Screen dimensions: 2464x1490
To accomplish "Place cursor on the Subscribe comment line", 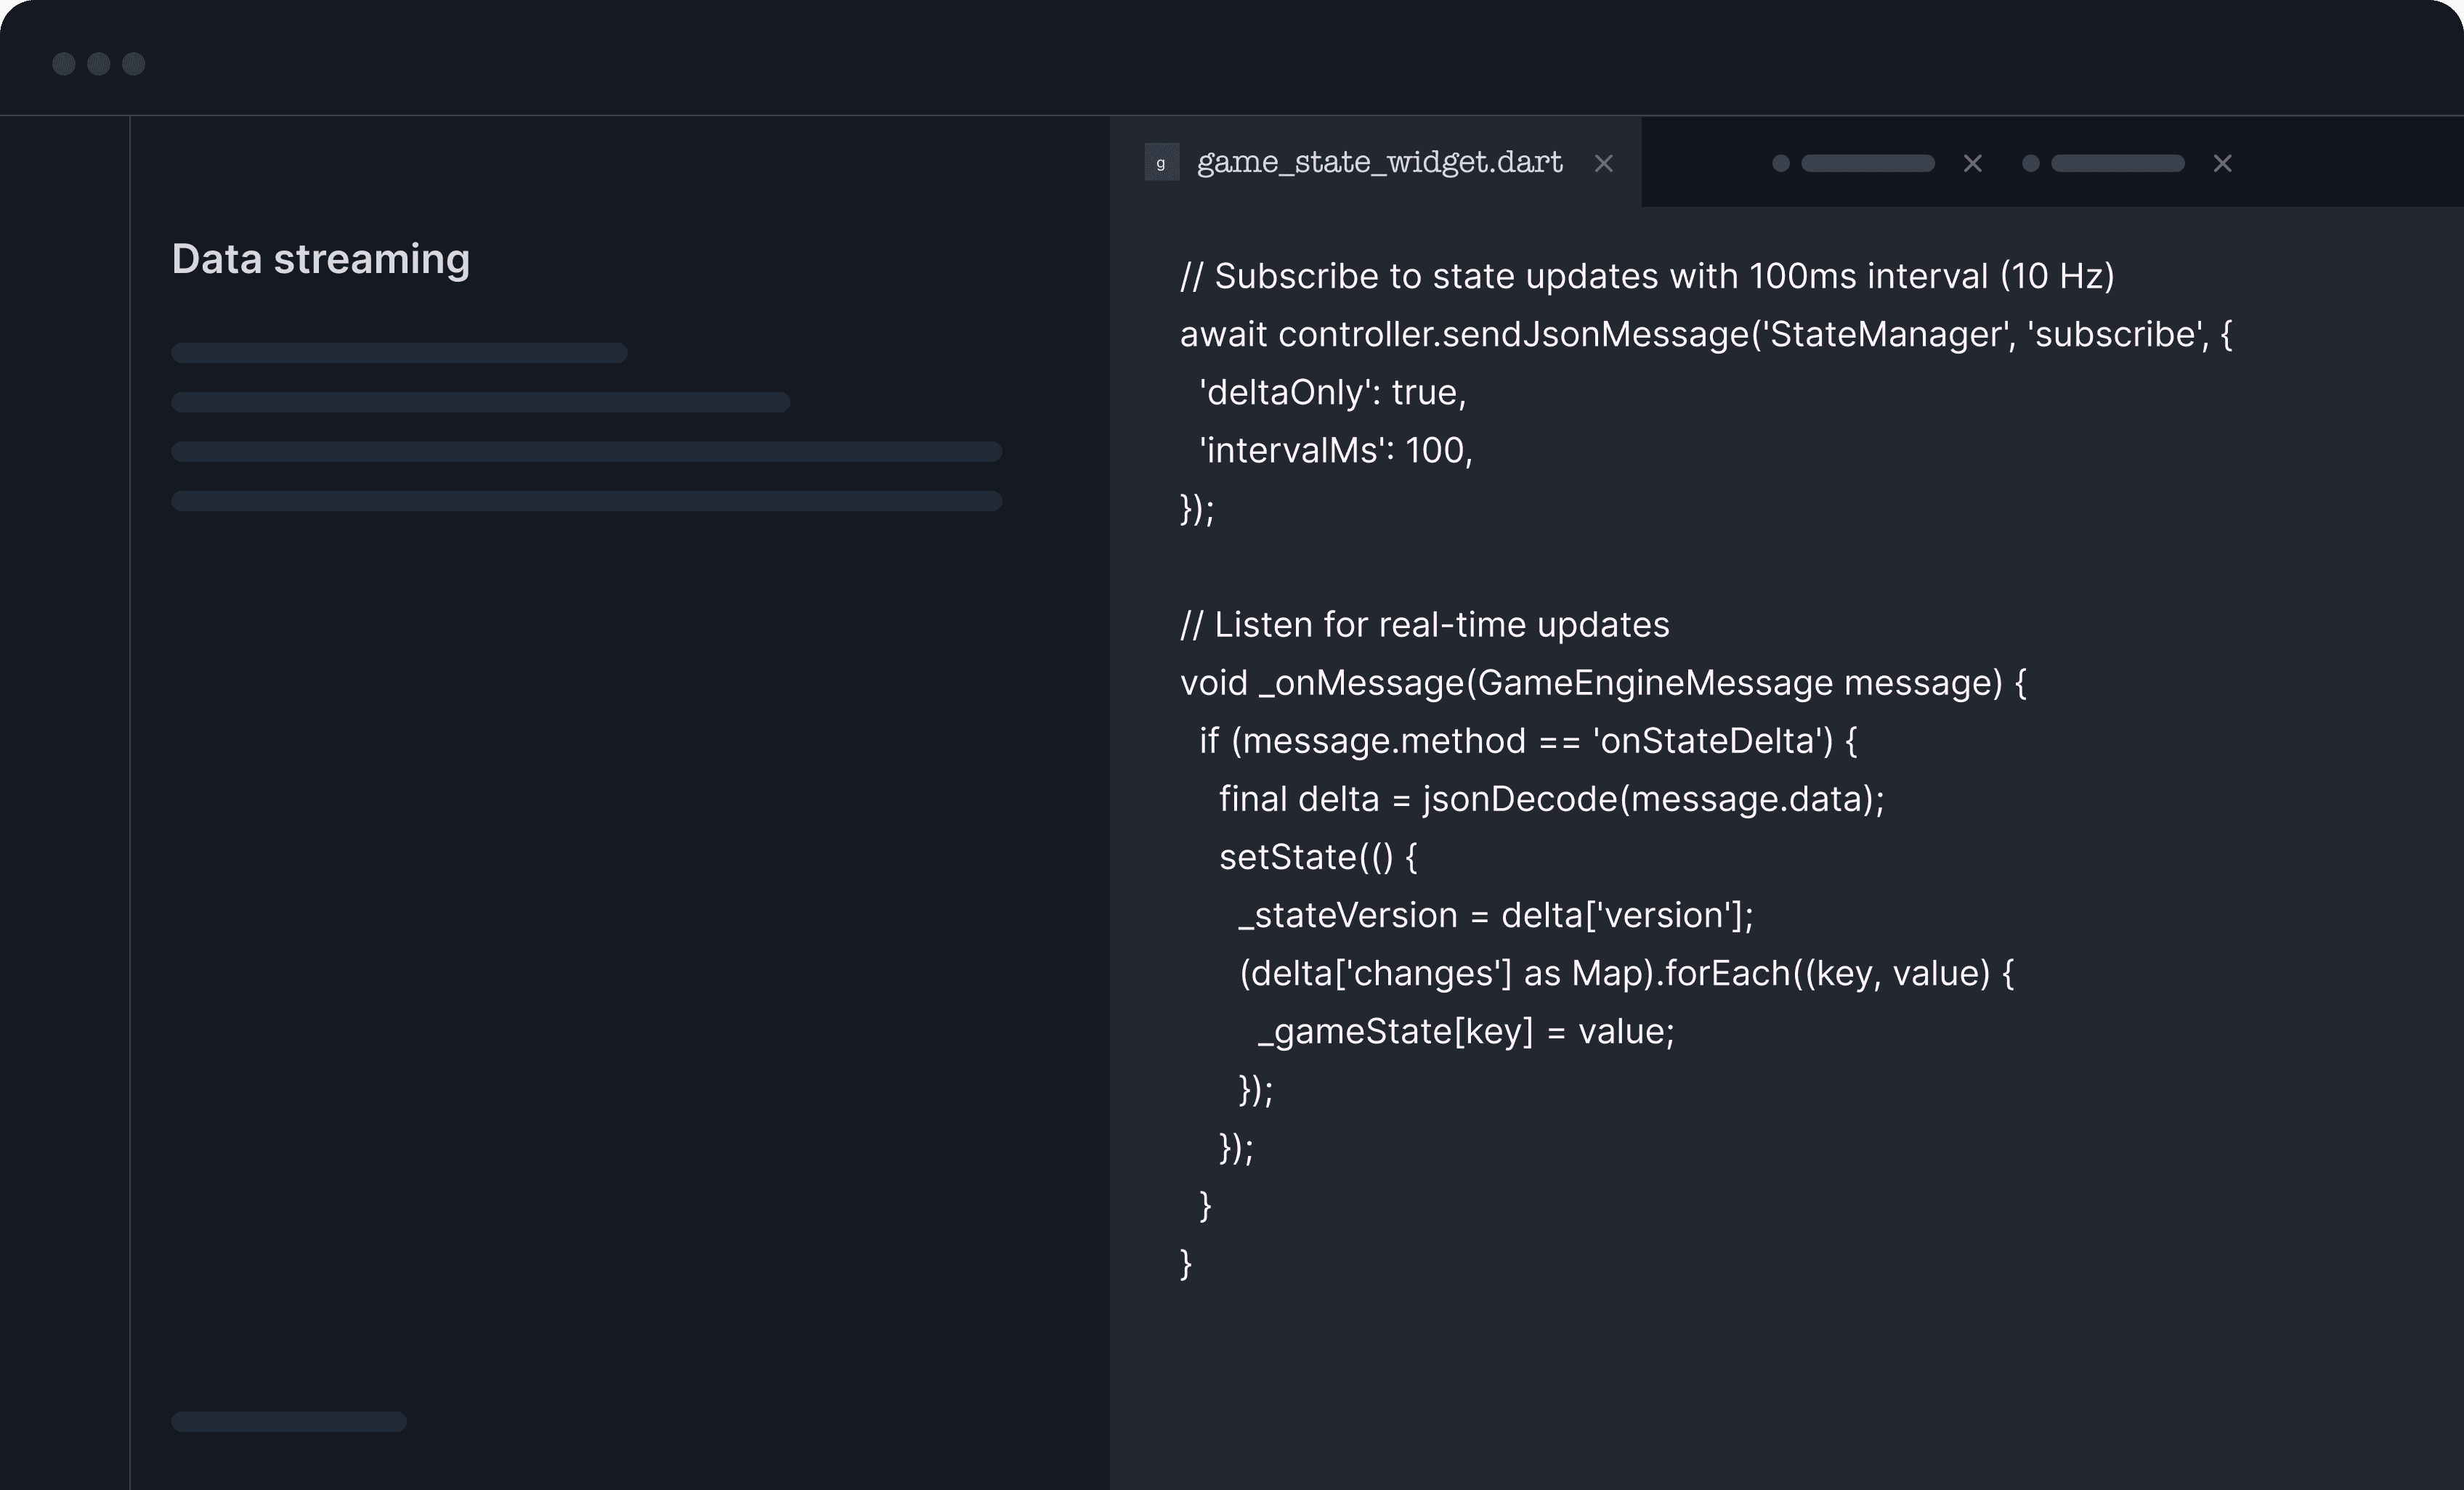I will tap(1646, 276).
